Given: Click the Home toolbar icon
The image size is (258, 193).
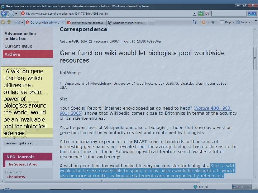Looking at the screenshot, I should click(194, 22).
